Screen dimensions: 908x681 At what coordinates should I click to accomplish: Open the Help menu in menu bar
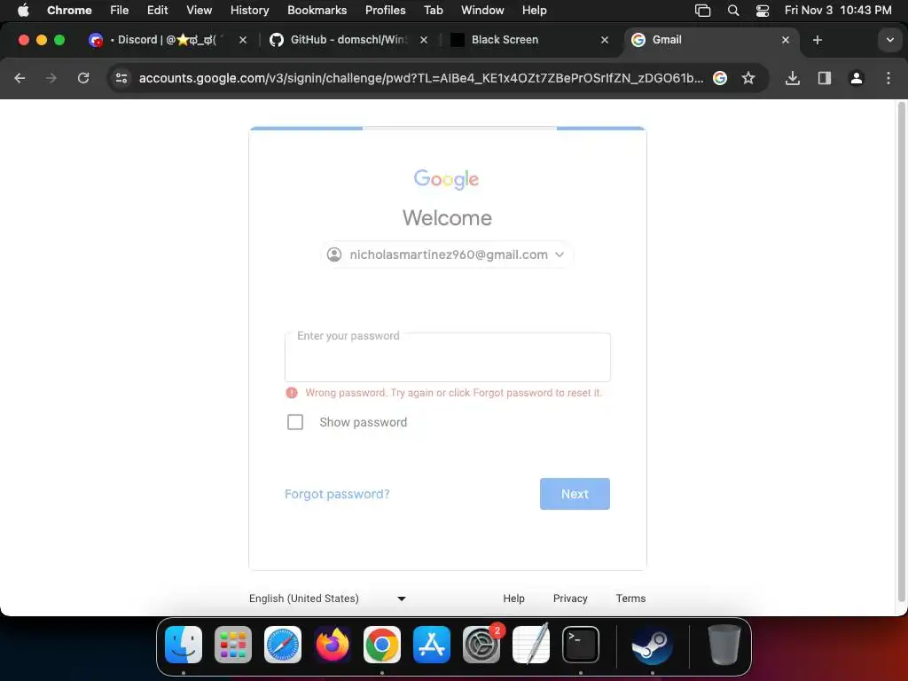point(534,10)
